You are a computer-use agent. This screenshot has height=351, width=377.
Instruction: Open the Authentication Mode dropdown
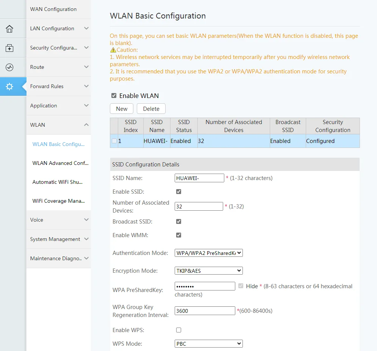click(208, 253)
